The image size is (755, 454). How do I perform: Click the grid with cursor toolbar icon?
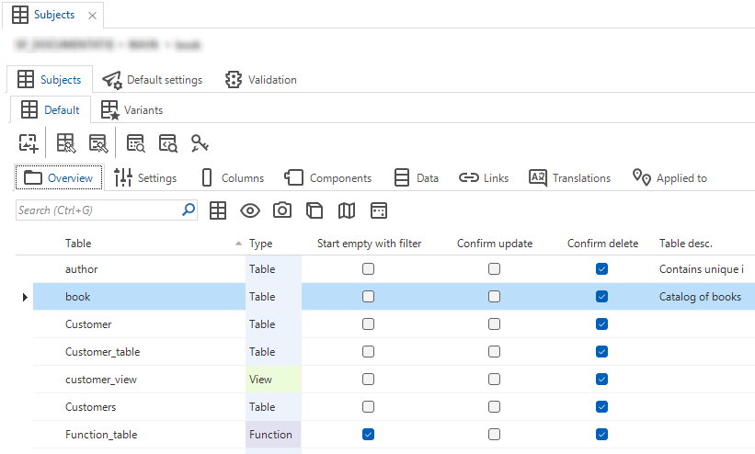click(66, 143)
